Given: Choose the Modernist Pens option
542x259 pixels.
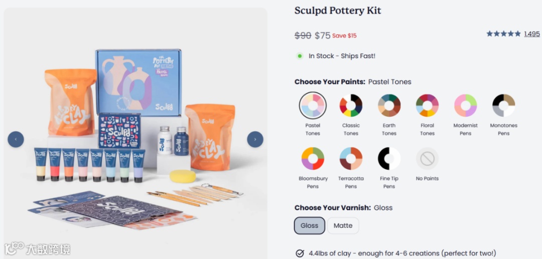Looking at the screenshot, I should [466, 106].
